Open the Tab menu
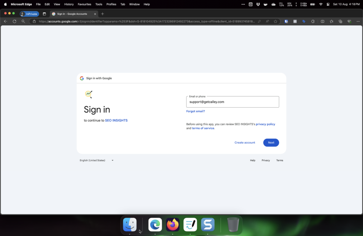Viewport: 363px width, 236px height. pyautogui.click(x=123, y=4)
